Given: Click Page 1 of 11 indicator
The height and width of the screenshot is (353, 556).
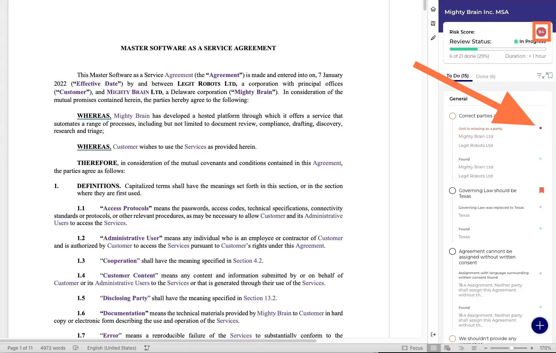Looking at the screenshot, I should coord(20,348).
